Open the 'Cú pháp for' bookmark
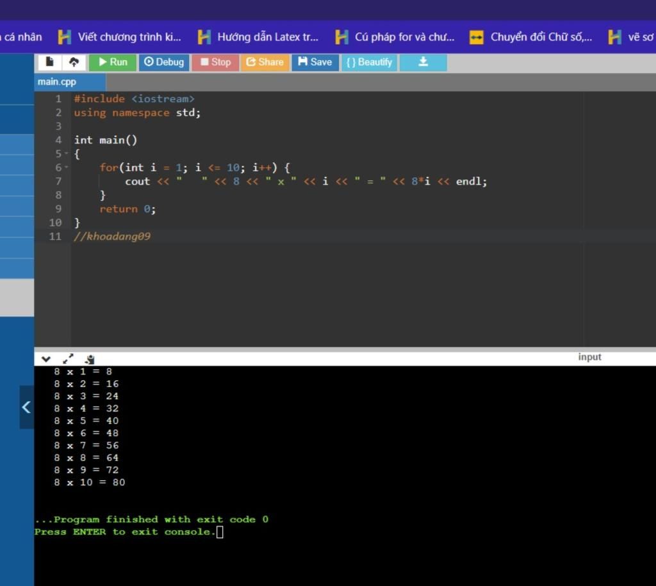Viewport: 656px width, 586px height. (x=395, y=37)
